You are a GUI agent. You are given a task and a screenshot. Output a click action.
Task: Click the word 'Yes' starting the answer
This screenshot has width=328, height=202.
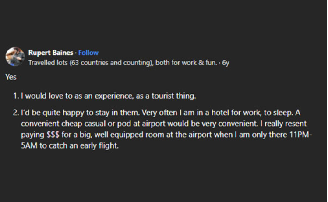pos(11,77)
